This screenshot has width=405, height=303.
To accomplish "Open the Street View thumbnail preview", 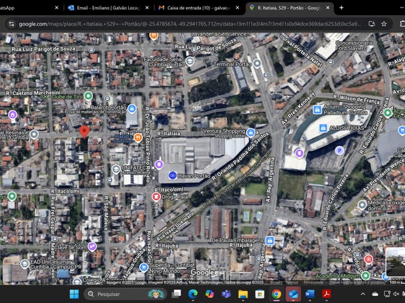I will pyautogui.click(x=395, y=262).
